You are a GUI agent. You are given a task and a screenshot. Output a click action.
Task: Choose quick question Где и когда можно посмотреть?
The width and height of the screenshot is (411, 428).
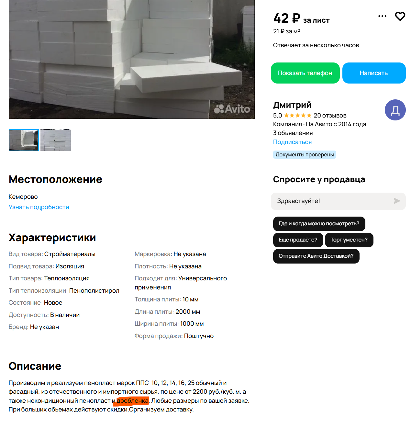click(x=319, y=224)
